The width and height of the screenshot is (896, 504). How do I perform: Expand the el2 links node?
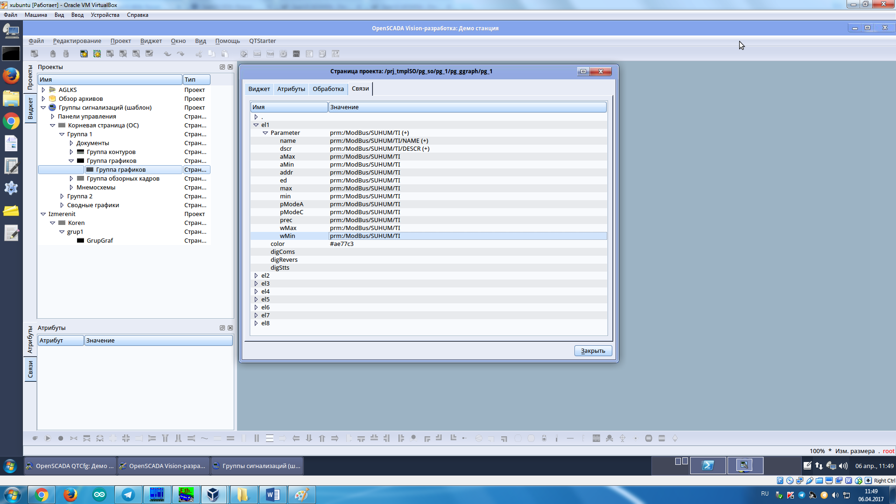[256, 276]
